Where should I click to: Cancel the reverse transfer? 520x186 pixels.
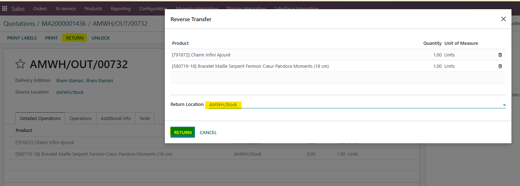pyautogui.click(x=208, y=132)
